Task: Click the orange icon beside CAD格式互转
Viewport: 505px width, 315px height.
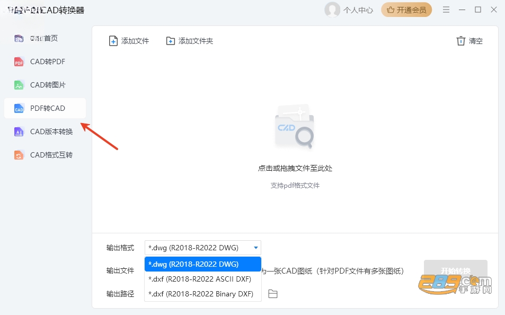Action: click(x=19, y=155)
